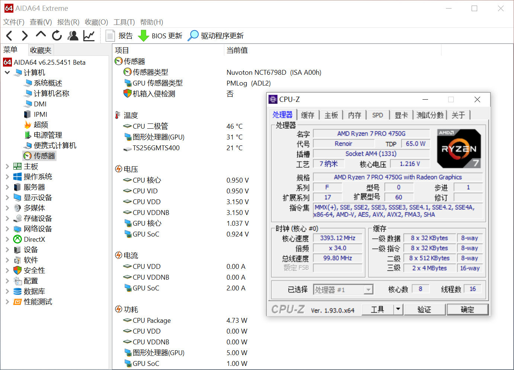Open CPU-Z 主板 tab
The width and height of the screenshot is (514, 370).
[331, 115]
